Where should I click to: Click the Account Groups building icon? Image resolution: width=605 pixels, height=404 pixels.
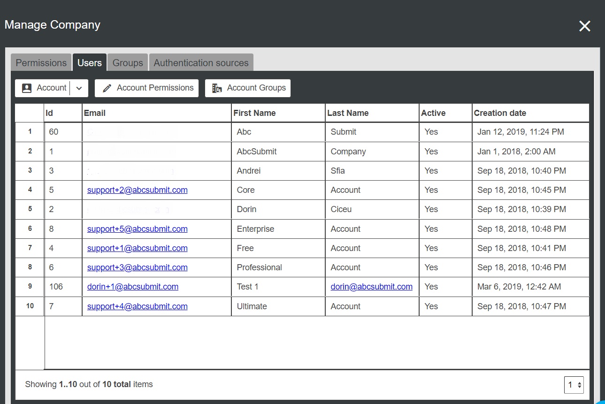216,88
